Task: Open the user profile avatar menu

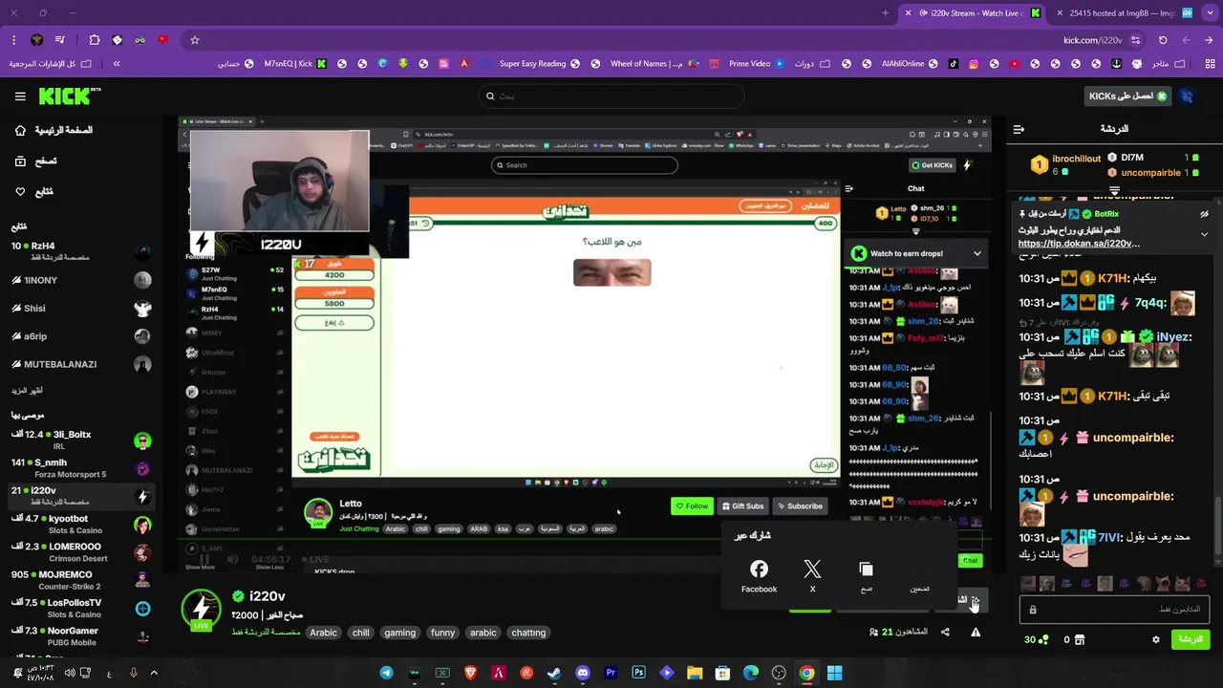Action: tap(1187, 97)
